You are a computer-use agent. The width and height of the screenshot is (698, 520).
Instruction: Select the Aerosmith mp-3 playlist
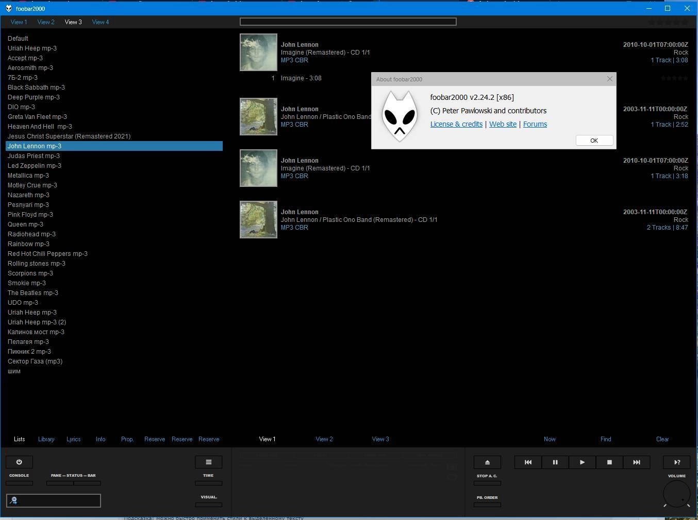point(114,68)
